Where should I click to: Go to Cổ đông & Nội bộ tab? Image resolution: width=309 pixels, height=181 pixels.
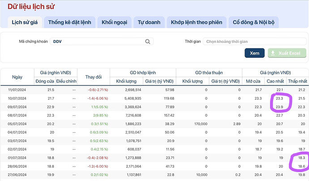[x=254, y=22]
